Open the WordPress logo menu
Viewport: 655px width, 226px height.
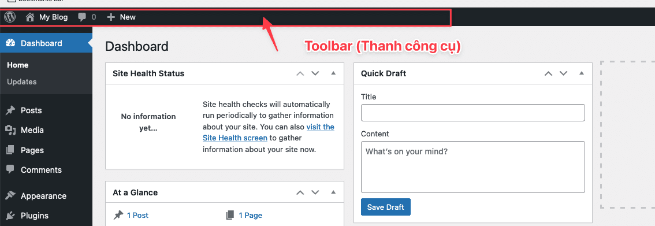(10, 17)
